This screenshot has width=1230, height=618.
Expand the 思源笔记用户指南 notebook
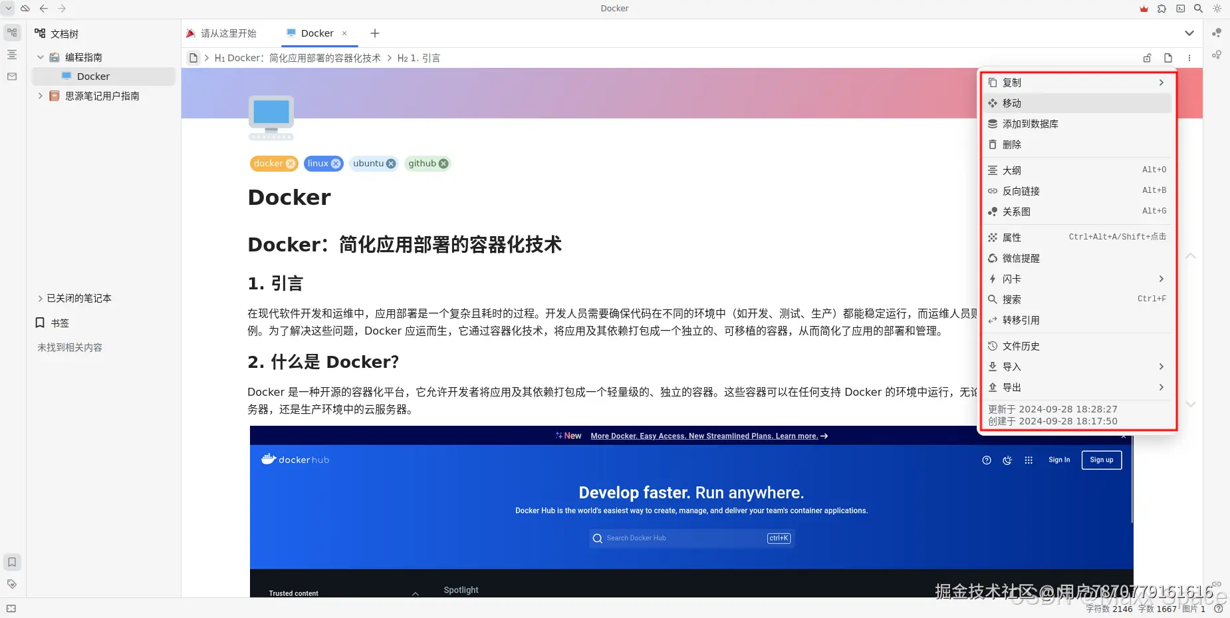(x=41, y=96)
